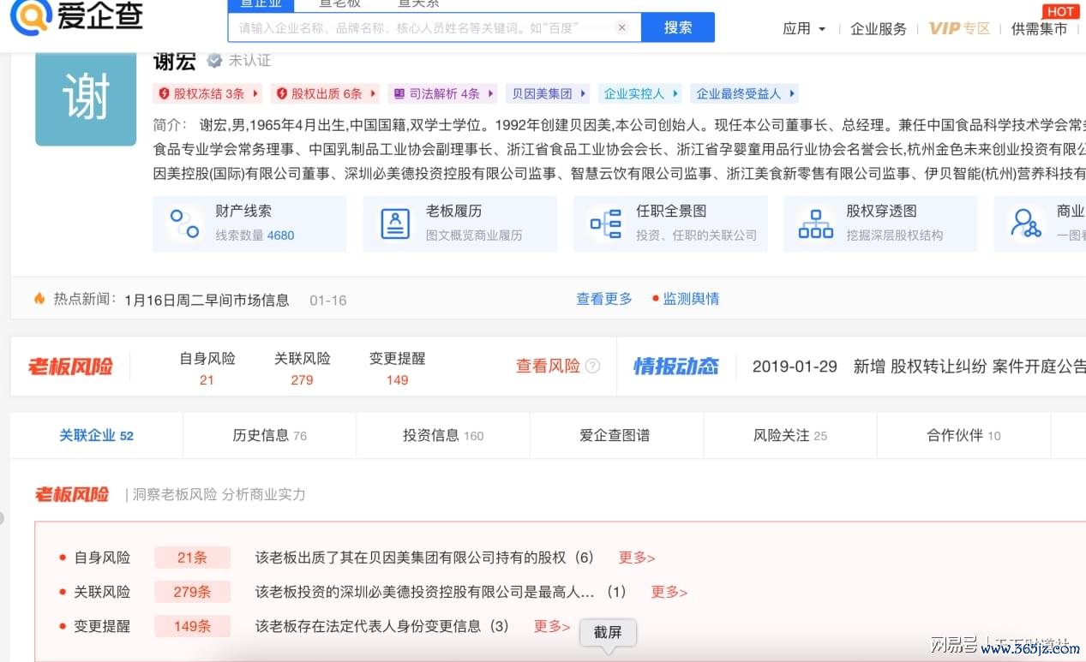Click 监测舆情 link
This screenshot has height=662, width=1086.
click(x=691, y=299)
